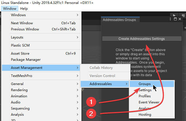
Task: Open the Asset Store entry
Action: (x=41, y=54)
